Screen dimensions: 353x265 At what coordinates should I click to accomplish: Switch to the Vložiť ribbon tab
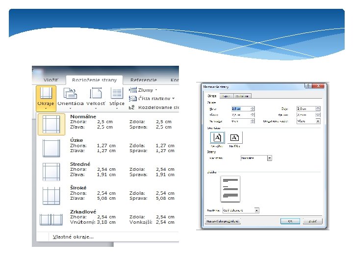[51, 80]
